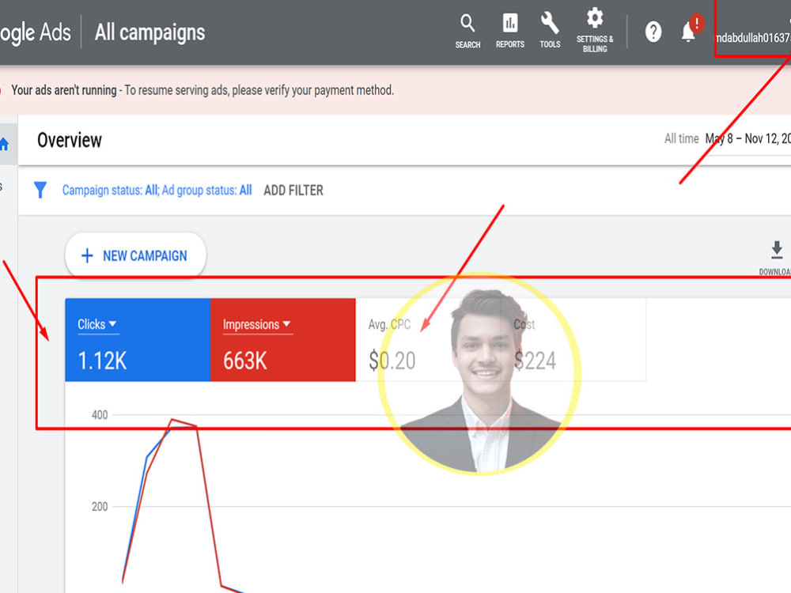Click the Help question mark icon
The width and height of the screenshot is (791, 593).
coord(653,32)
